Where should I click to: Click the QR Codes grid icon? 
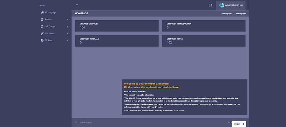tap(42, 26)
